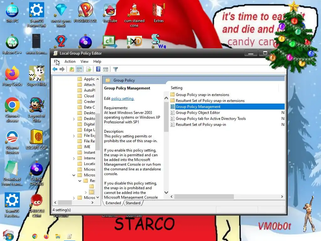Select the Obama Browser desktop icon
This screenshot has width=321, height=241.
[x=12, y=142]
